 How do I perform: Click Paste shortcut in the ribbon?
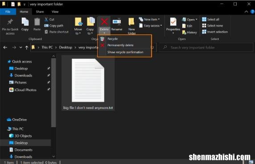pyautogui.click(x=57, y=32)
